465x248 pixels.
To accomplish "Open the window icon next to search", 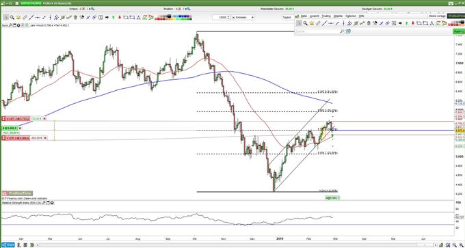I will click(348, 31).
